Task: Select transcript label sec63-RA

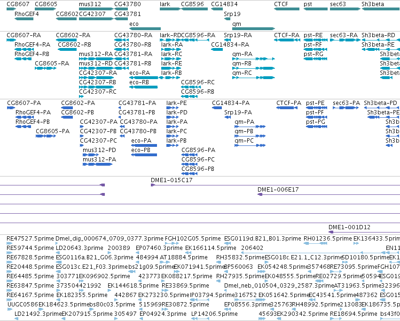Action: [x=344, y=35]
